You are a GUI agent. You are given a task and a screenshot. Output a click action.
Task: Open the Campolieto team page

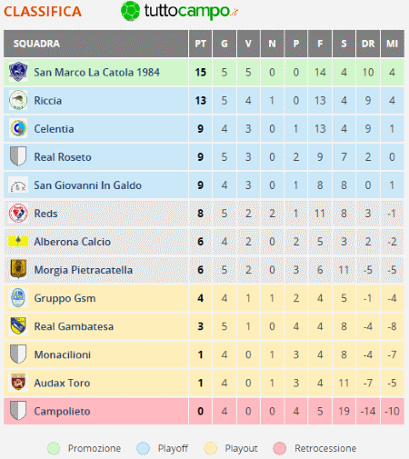point(62,411)
